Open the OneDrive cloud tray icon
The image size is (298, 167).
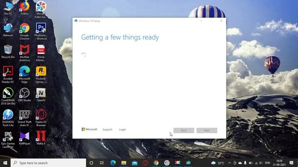coord(240,163)
